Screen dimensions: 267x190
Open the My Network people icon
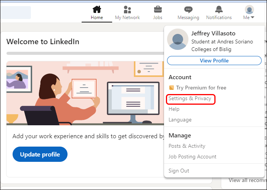click(127, 10)
